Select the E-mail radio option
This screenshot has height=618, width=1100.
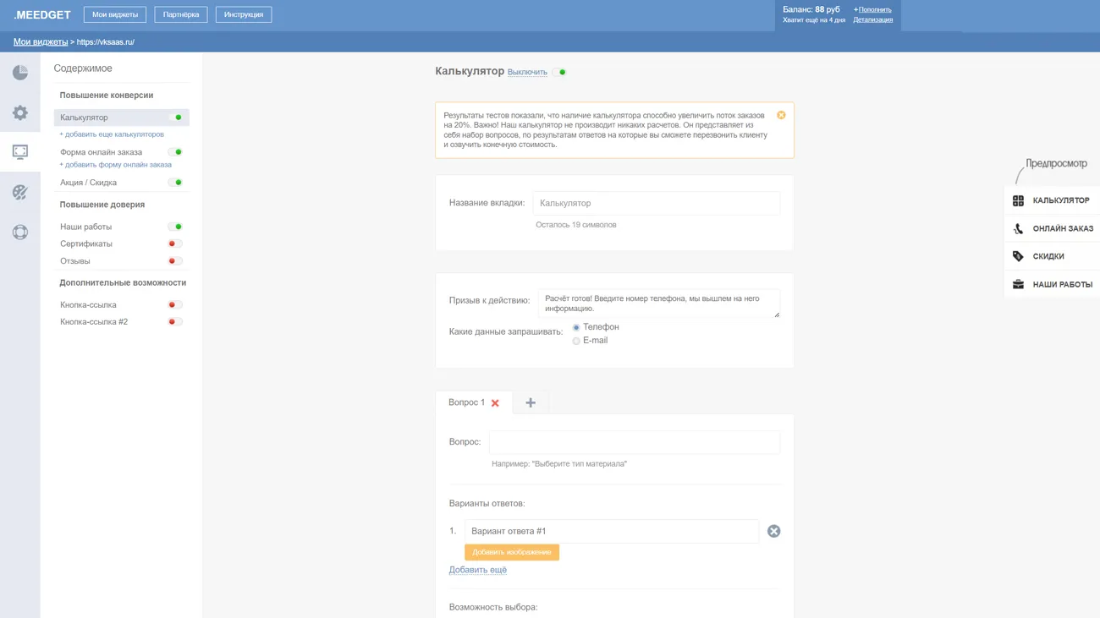(576, 341)
